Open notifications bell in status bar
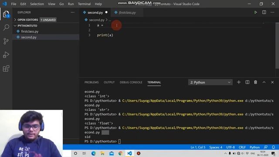 pos(273,147)
